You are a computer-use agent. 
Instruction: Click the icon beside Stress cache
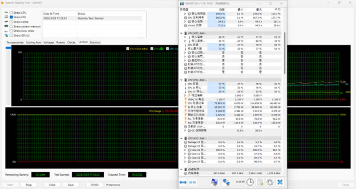point(6,21)
